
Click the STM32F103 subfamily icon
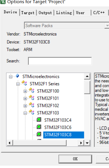32,112
